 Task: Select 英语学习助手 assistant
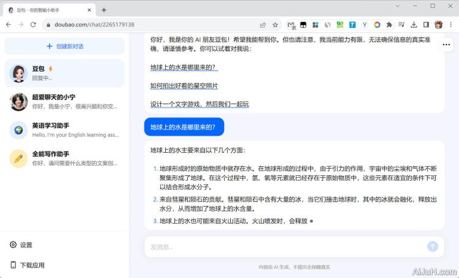click(64, 130)
